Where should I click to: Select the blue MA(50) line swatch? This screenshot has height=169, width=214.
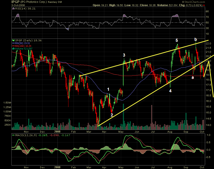click(x=13, y=43)
